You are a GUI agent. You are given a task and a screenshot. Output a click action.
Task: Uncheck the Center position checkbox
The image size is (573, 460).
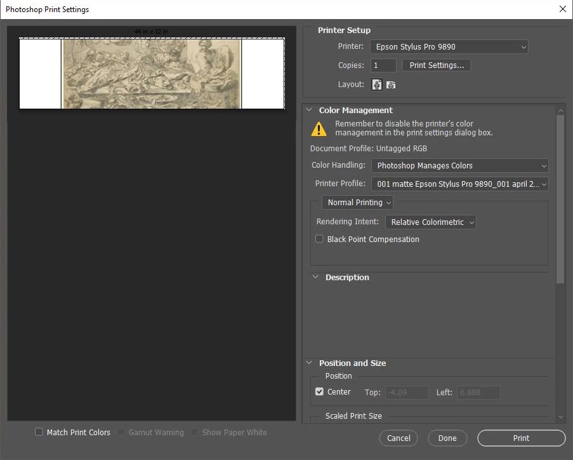[319, 391]
